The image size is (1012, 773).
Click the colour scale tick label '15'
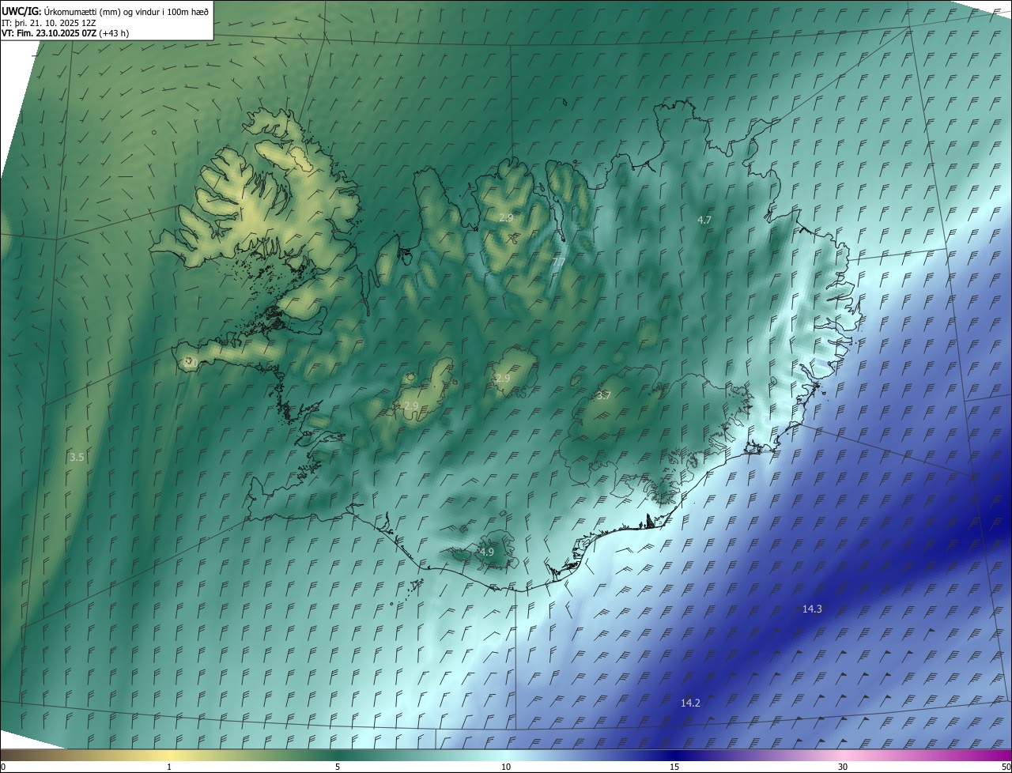pos(674,767)
